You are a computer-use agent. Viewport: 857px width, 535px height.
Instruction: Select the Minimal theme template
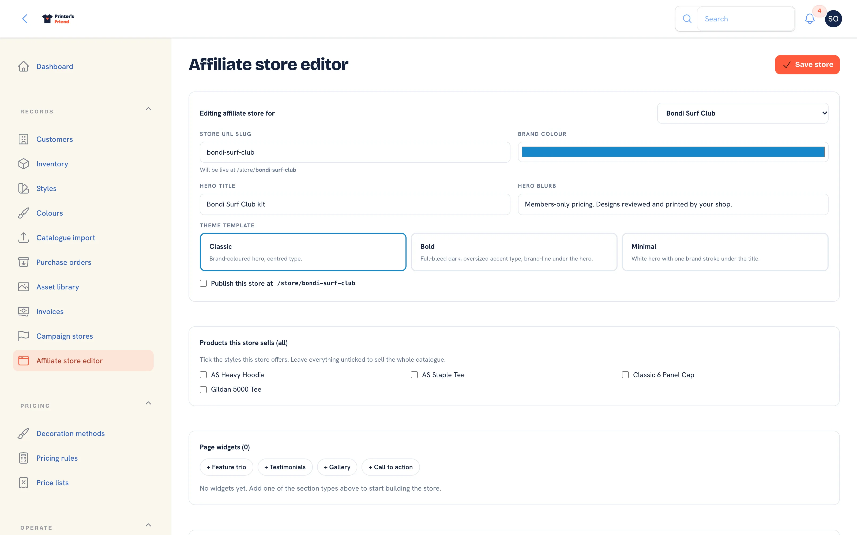[x=725, y=252]
